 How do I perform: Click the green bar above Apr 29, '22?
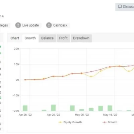[x=53, y=108]
